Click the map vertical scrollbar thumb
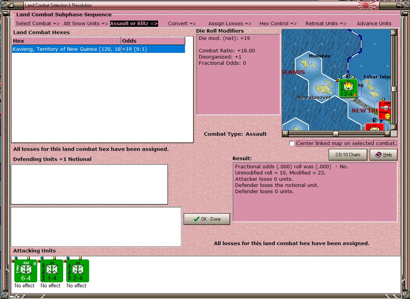The width and height of the screenshot is (410, 299). click(394, 89)
